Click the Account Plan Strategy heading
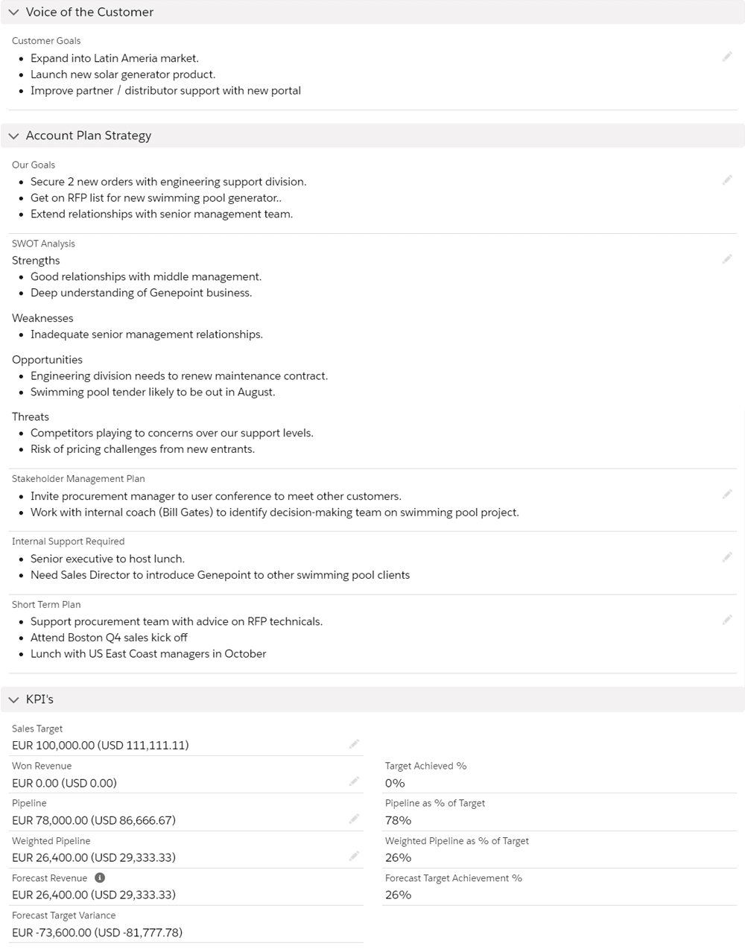The width and height of the screenshot is (745, 949). [89, 136]
